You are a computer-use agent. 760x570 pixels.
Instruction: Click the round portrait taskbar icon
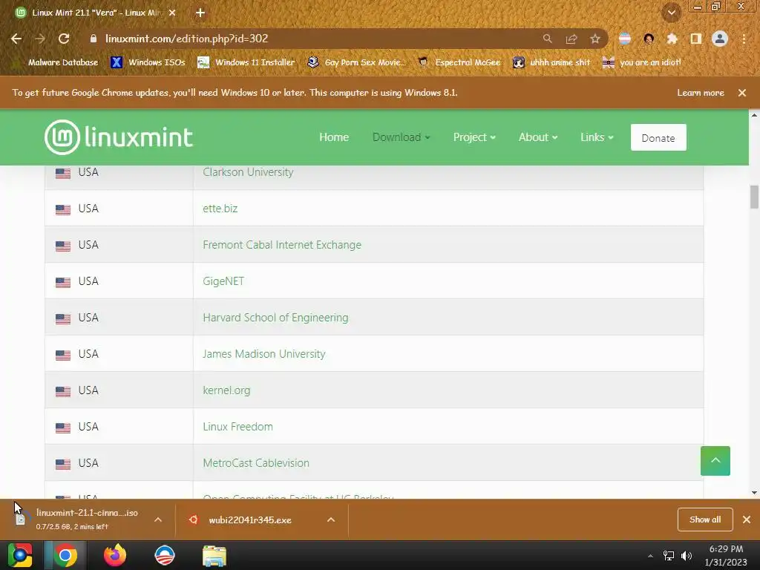pyautogui.click(x=164, y=555)
